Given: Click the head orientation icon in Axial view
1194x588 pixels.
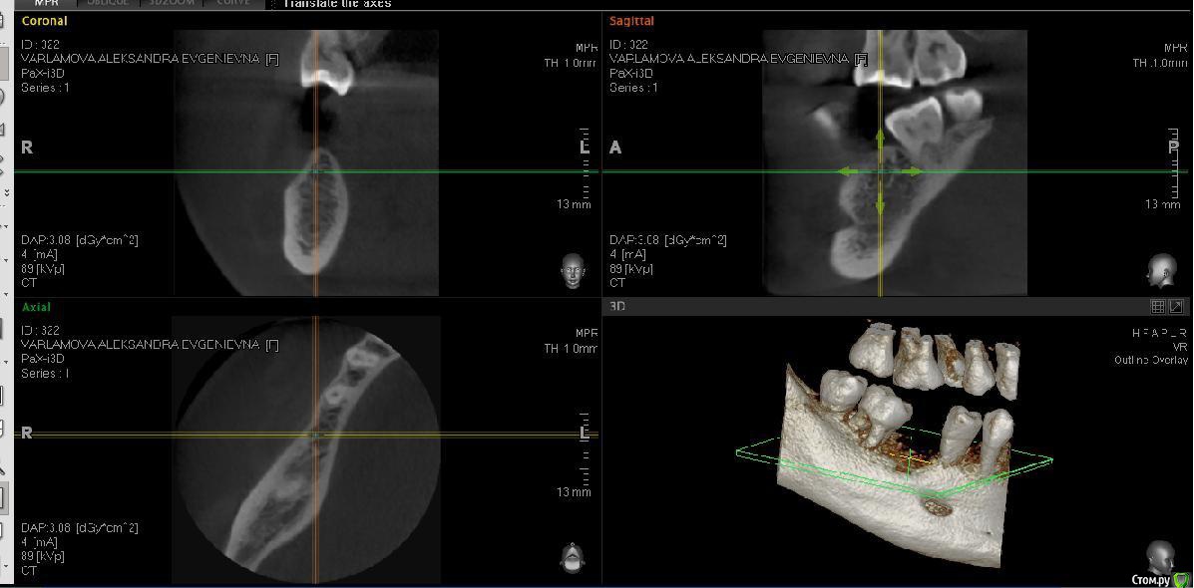Looking at the screenshot, I should tap(573, 557).
